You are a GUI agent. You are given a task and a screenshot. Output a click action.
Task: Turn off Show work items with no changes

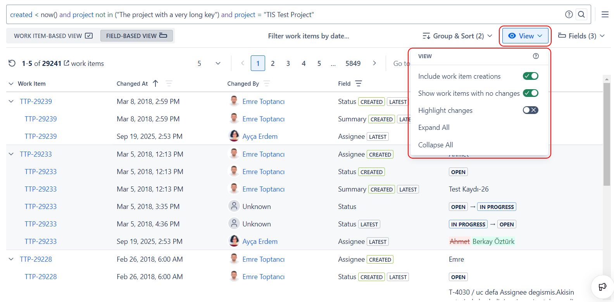530,93
